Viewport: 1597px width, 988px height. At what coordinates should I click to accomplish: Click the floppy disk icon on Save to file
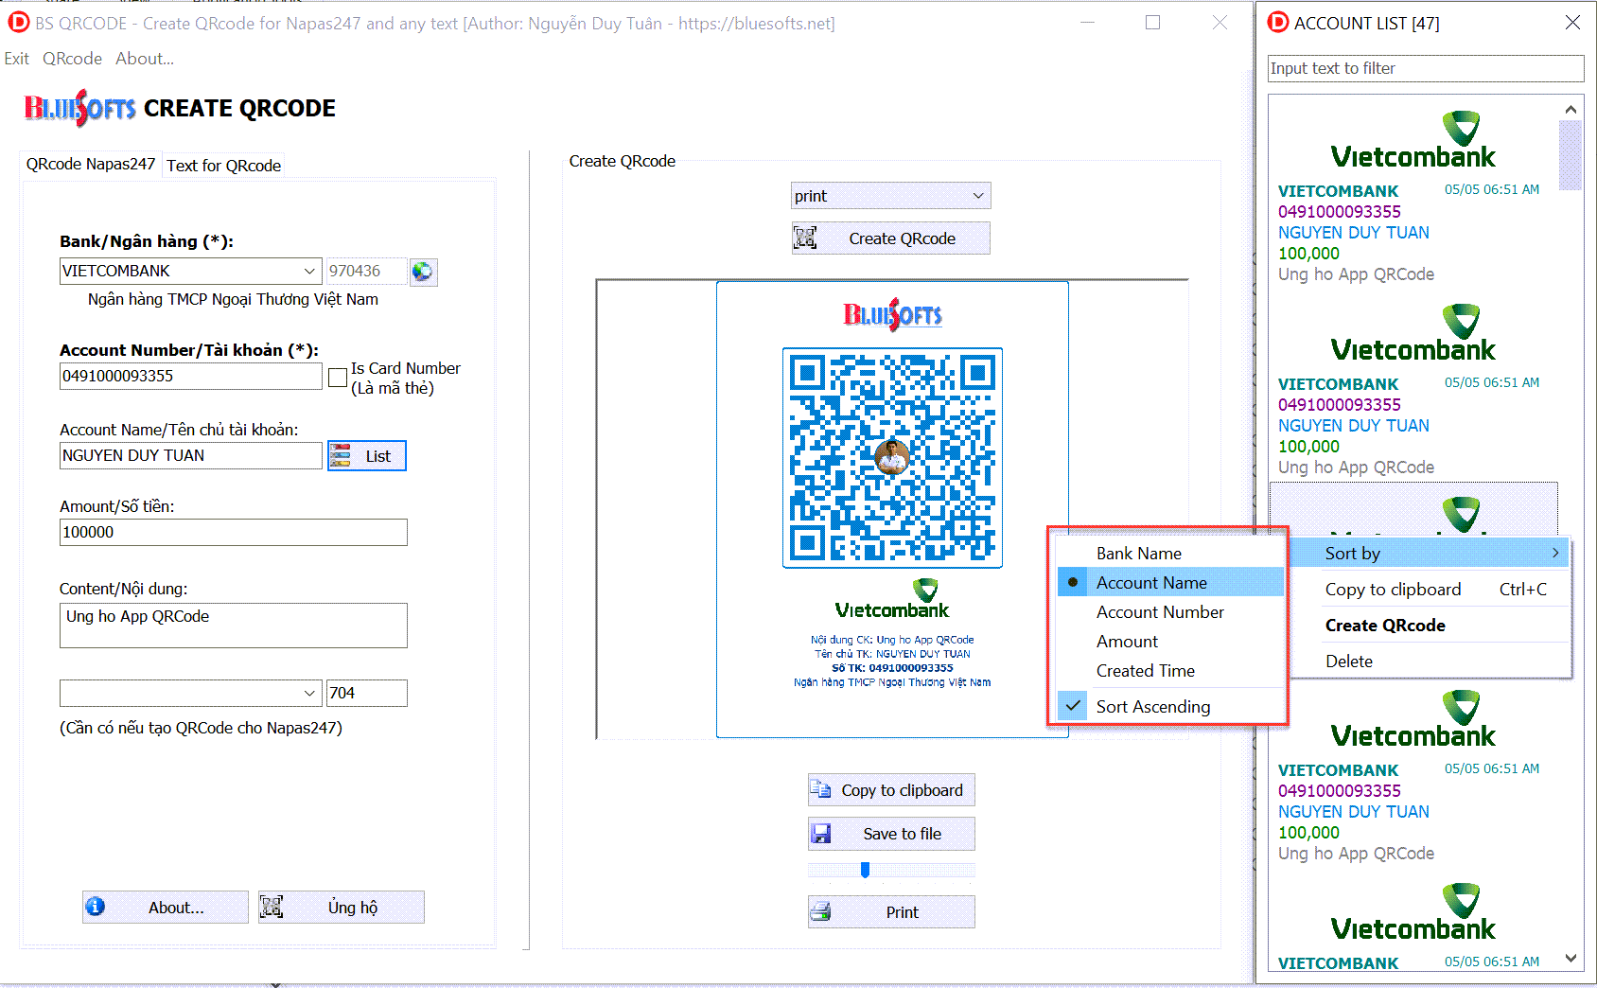(821, 834)
